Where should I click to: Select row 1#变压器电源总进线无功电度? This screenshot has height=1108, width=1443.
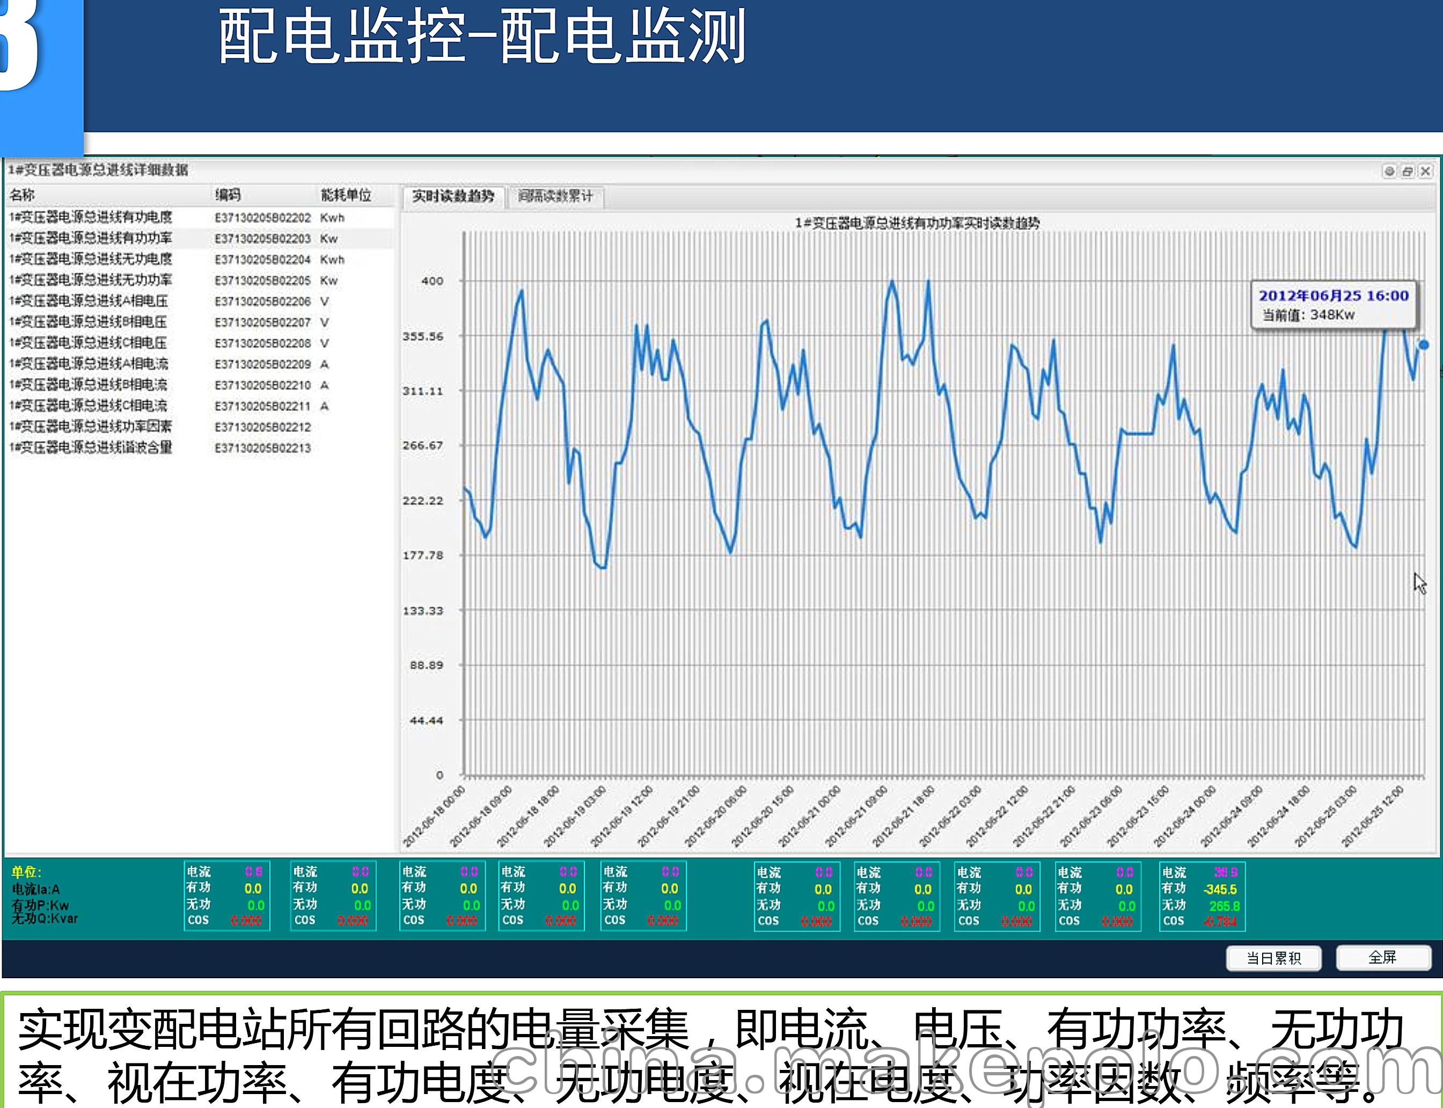click(200, 259)
